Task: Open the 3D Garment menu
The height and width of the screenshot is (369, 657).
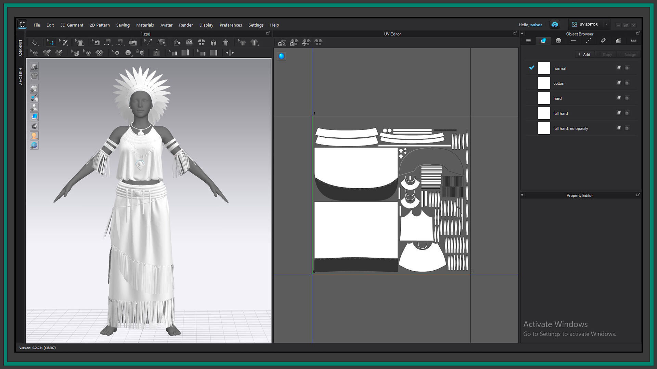Action: pos(72,25)
